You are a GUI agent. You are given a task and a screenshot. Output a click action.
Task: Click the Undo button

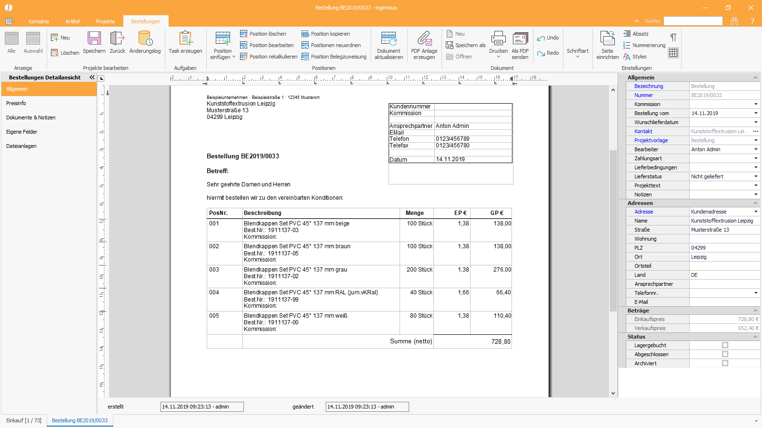coord(548,38)
